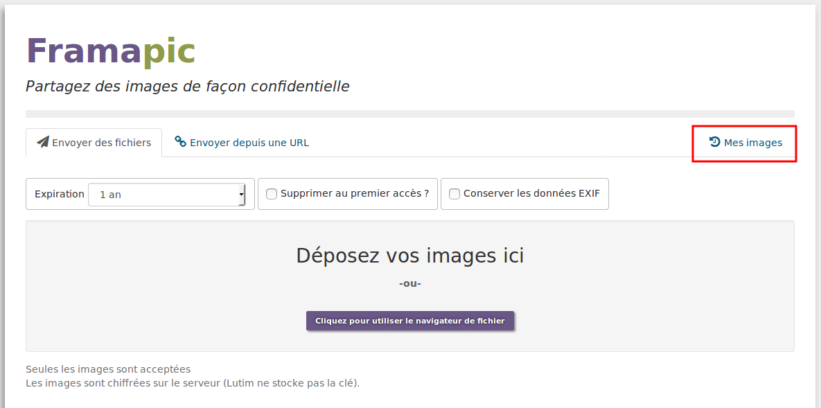Enable Supprimer au premier accès checkbox
821x408 pixels.
click(271, 194)
